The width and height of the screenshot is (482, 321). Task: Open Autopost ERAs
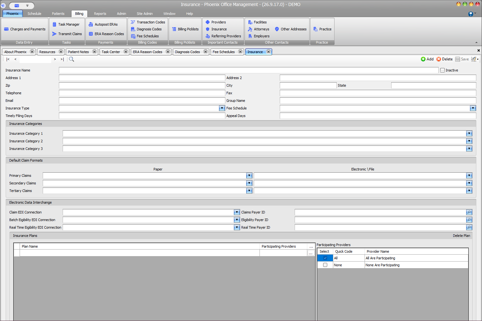(x=103, y=24)
